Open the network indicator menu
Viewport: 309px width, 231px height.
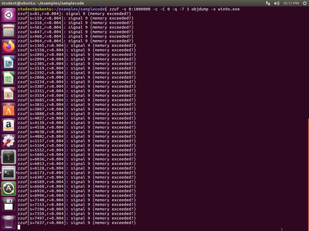268,3
